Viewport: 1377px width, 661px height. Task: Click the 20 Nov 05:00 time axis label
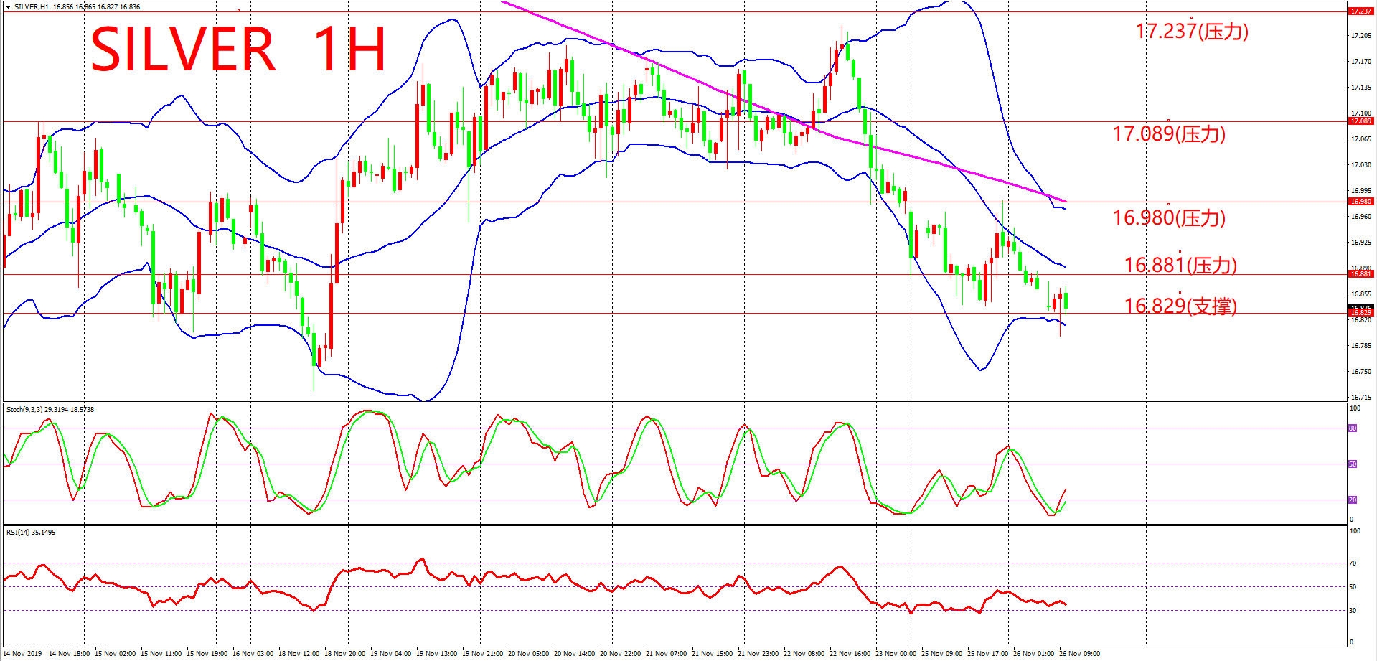tap(528, 654)
